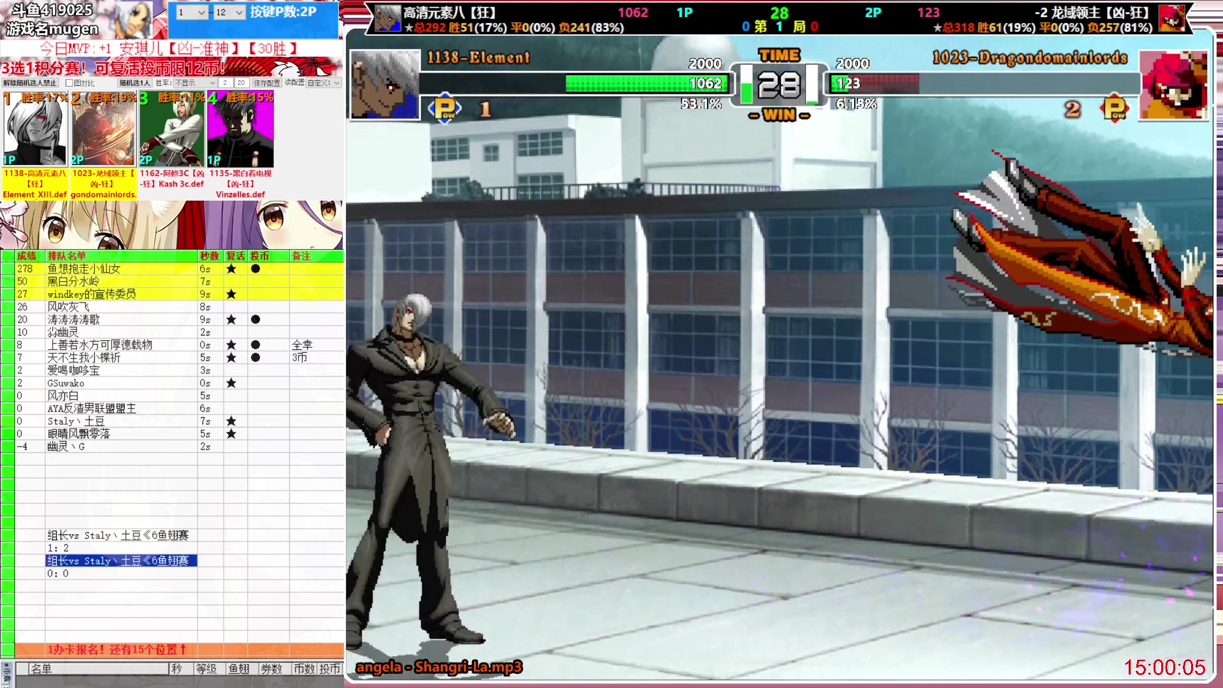Toggle the 图对比 checkbox
Image resolution: width=1223 pixels, height=688 pixels.
(x=69, y=83)
